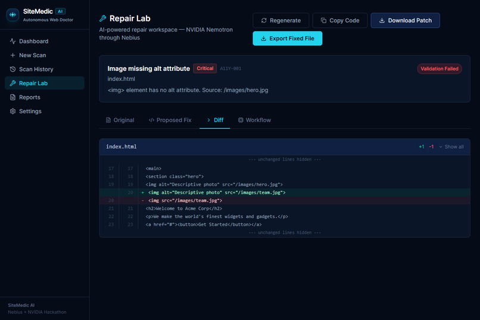Click the Critical severity badge
This screenshot has height=320, width=480.
click(205, 69)
